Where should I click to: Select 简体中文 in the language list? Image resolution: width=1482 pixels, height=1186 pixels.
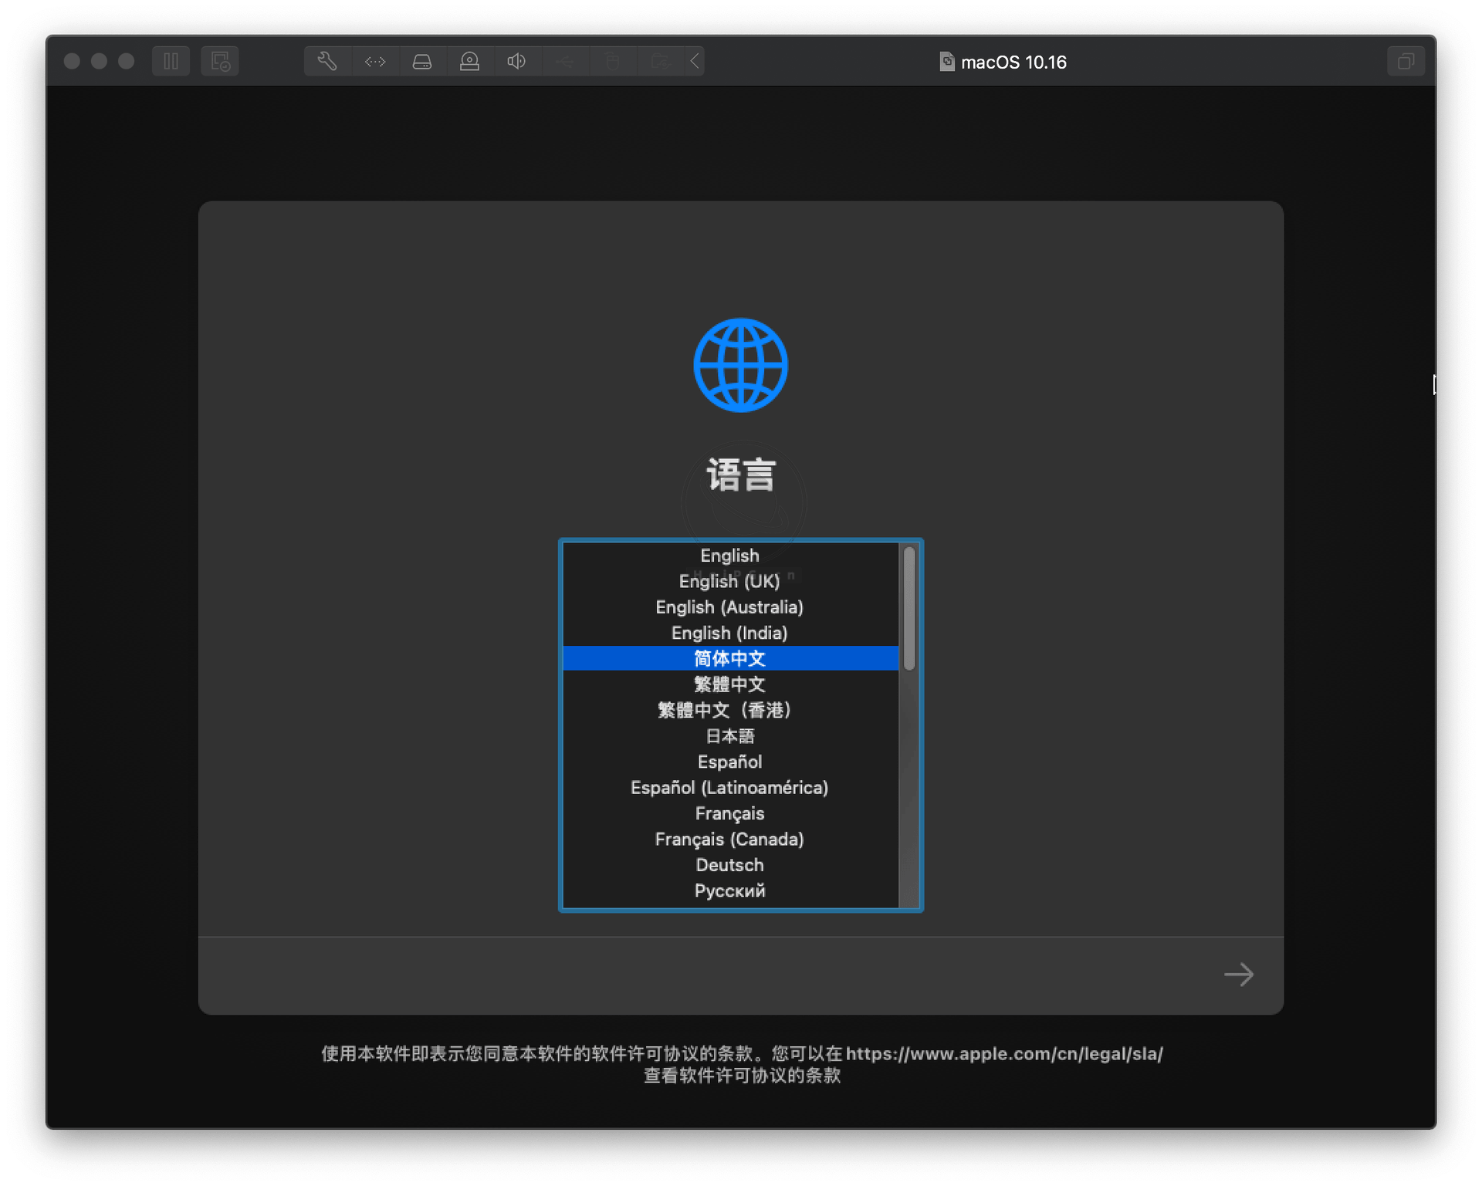coord(729,658)
